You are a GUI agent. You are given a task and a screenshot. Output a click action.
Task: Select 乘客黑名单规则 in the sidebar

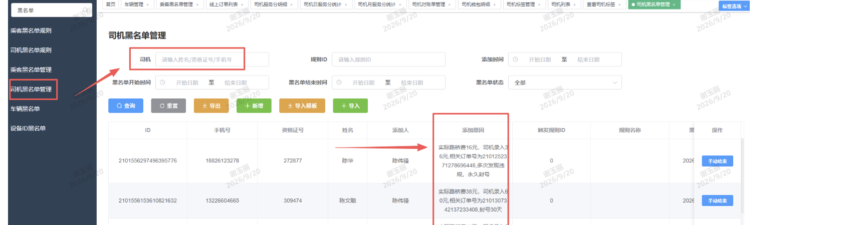click(31, 30)
